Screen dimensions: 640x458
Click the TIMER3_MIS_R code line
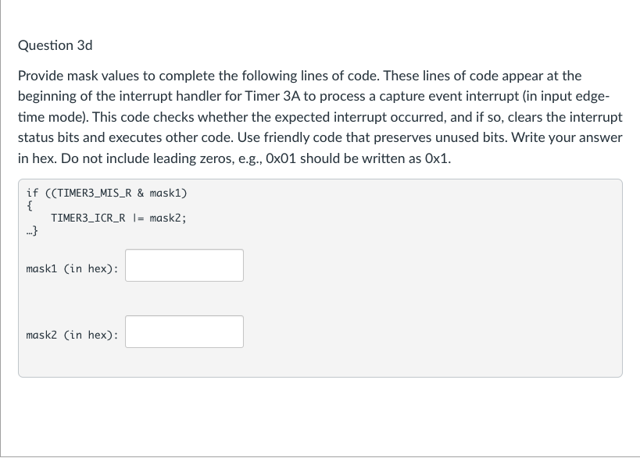[106, 193]
